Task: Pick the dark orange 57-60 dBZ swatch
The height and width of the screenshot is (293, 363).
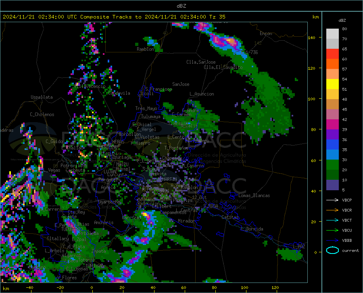Action: (x=332, y=64)
